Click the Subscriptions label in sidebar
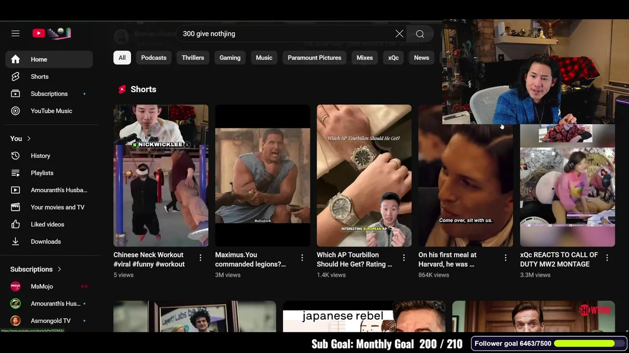The height and width of the screenshot is (353, 629). 49,94
